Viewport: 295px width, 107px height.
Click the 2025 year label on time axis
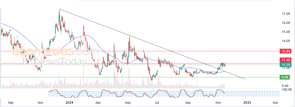[247, 103]
